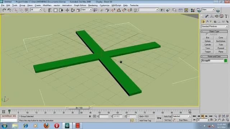Screen dimensions: 230x129
Task: Toggle the Angle Snap button
Action: 119,10
